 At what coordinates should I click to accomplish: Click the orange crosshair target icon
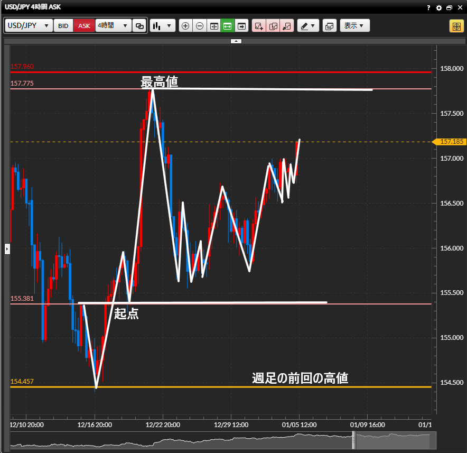[456, 25]
